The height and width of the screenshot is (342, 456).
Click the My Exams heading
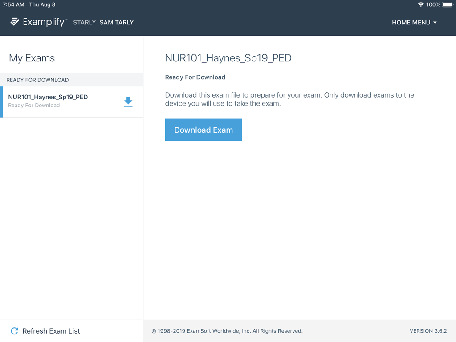coord(31,58)
